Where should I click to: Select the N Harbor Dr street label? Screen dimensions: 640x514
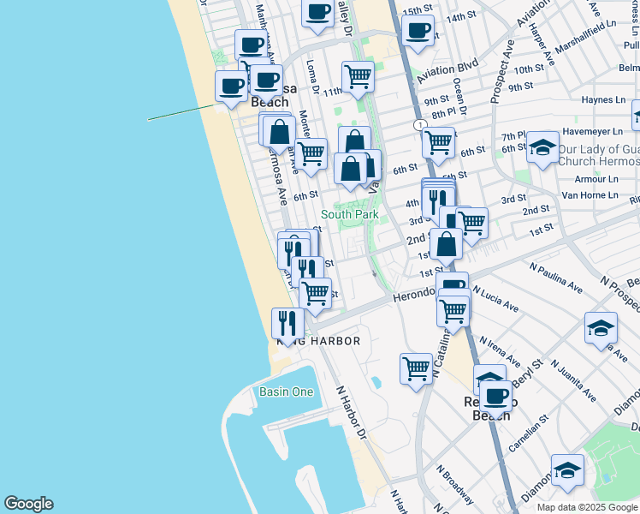[x=352, y=413]
